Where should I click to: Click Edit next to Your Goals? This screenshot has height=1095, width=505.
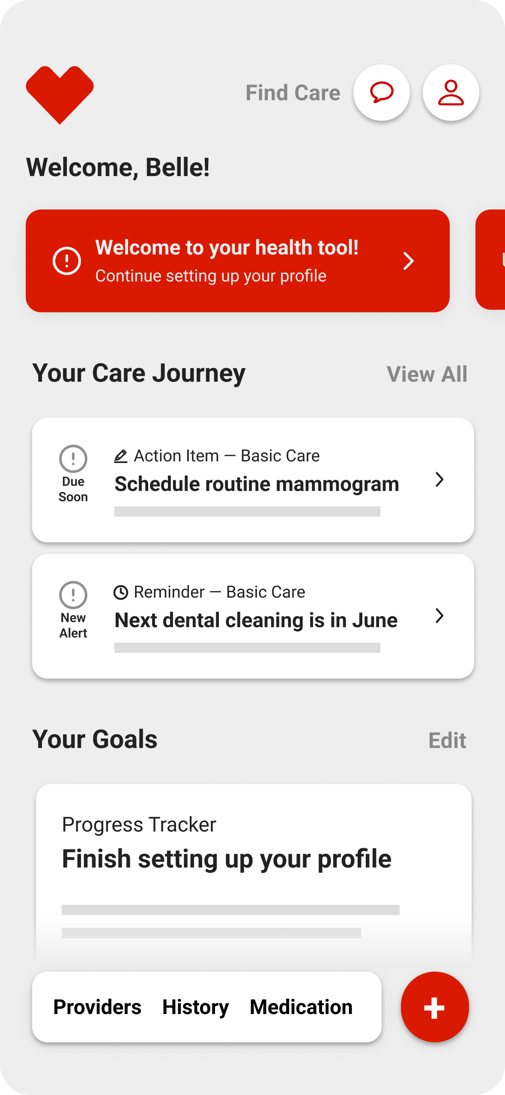click(447, 740)
